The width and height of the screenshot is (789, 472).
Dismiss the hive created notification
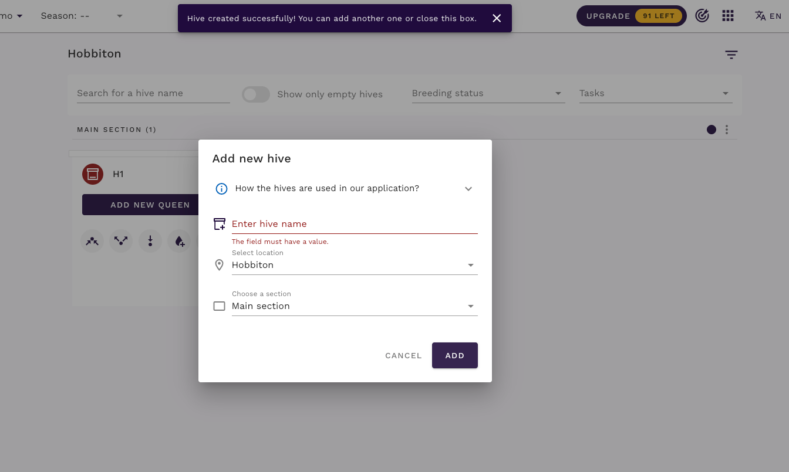(497, 18)
